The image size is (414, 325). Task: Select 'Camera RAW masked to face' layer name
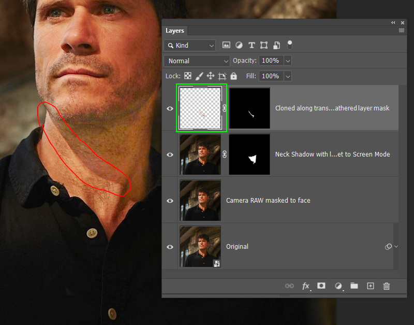[268, 201]
